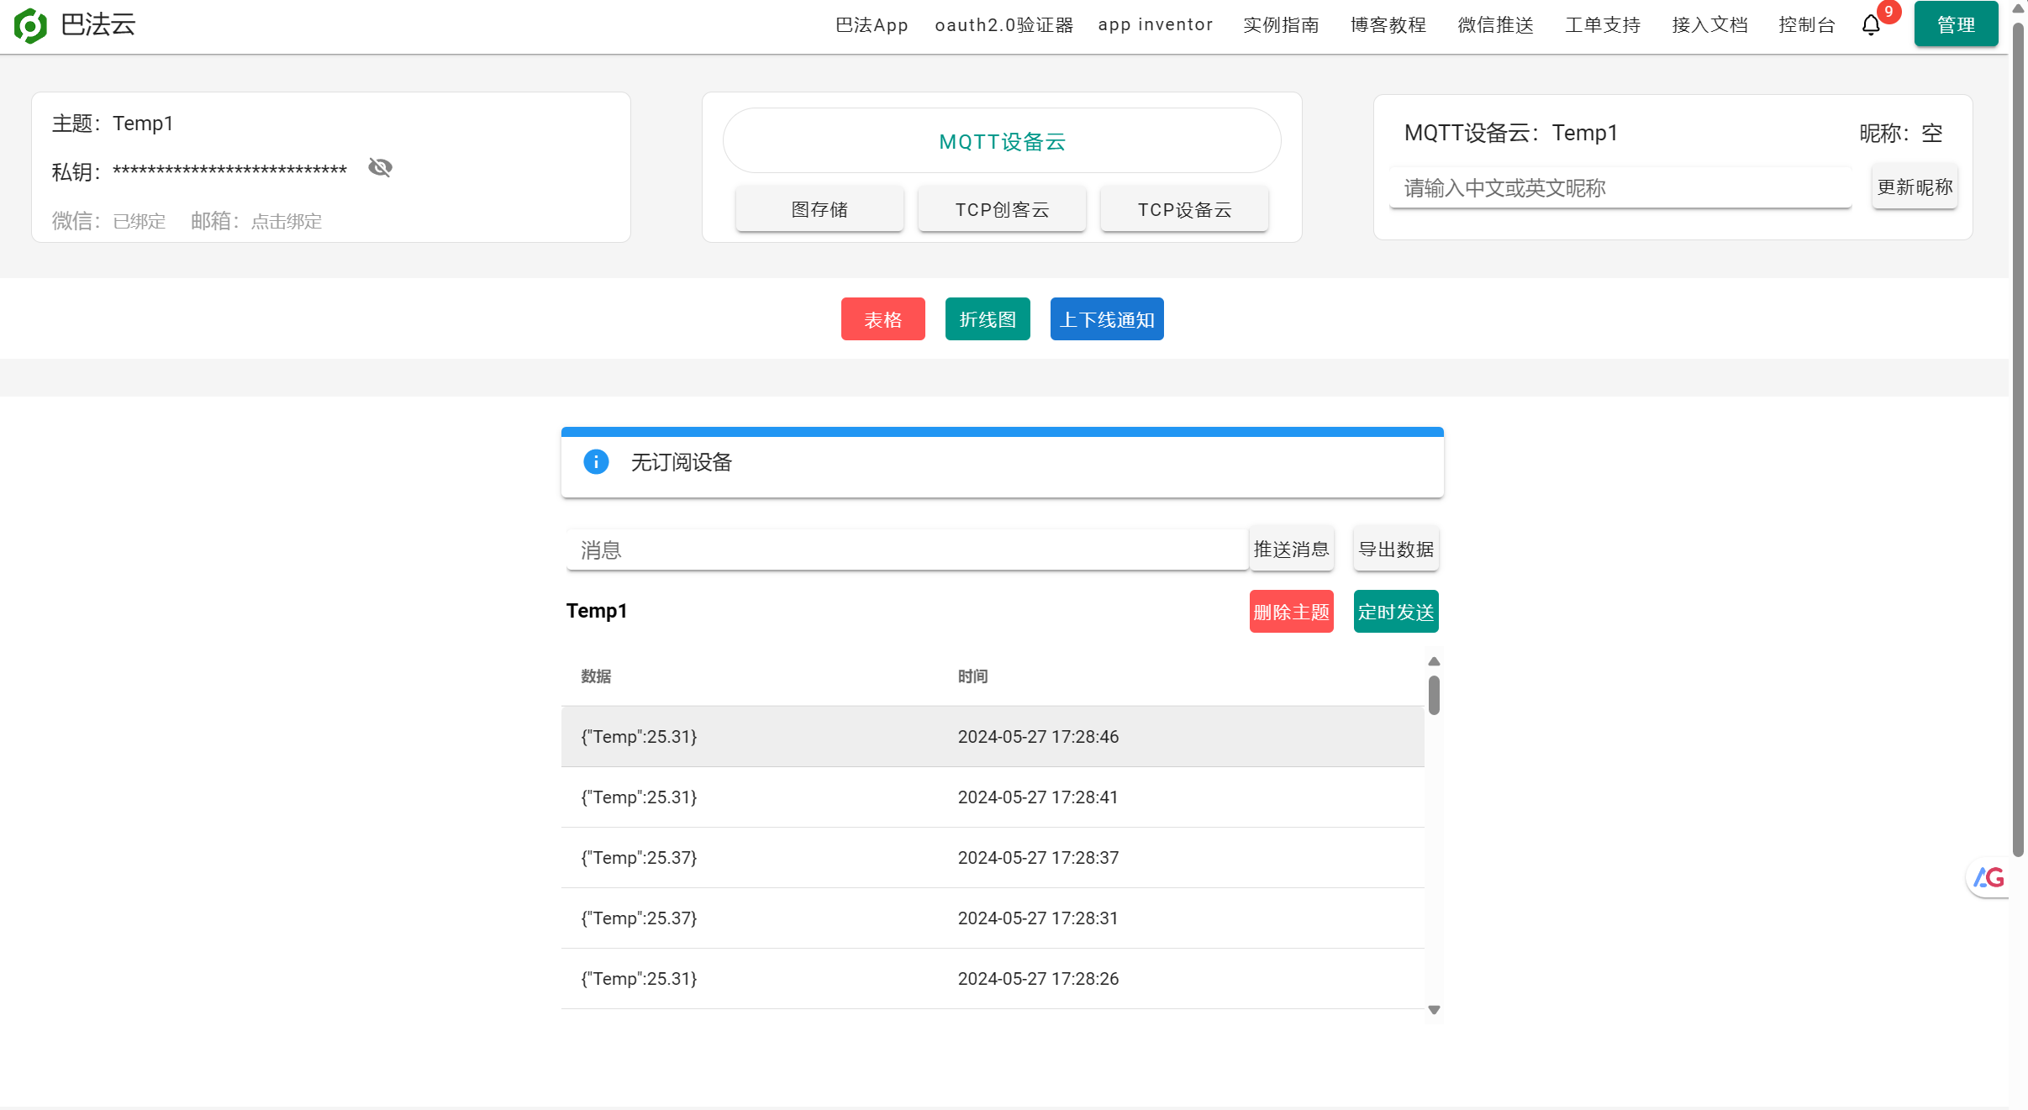Click 点击绑定 email link

point(287,221)
